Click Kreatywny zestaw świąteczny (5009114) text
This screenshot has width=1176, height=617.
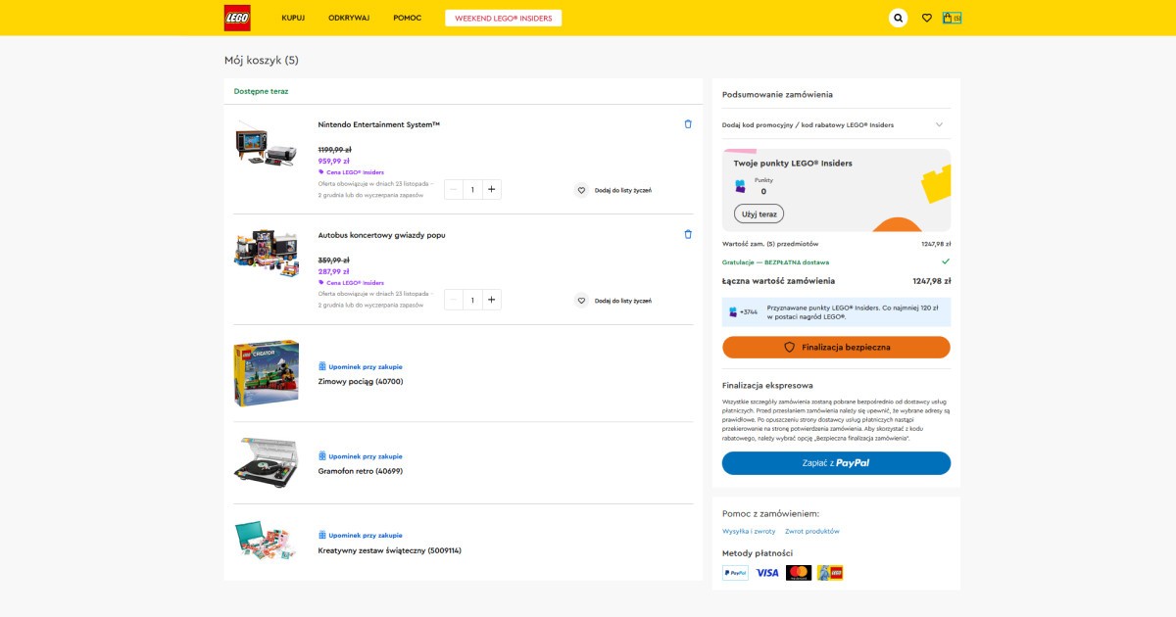click(390, 550)
